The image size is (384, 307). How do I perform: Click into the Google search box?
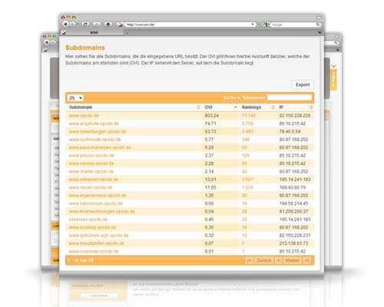[293, 25]
